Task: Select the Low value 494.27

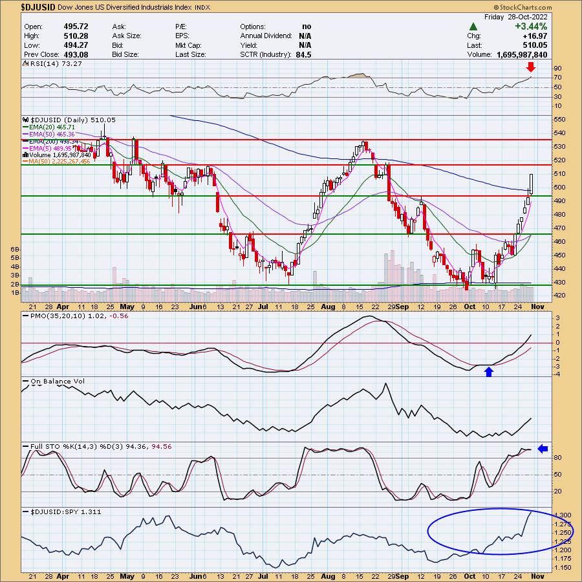Action: (x=76, y=45)
